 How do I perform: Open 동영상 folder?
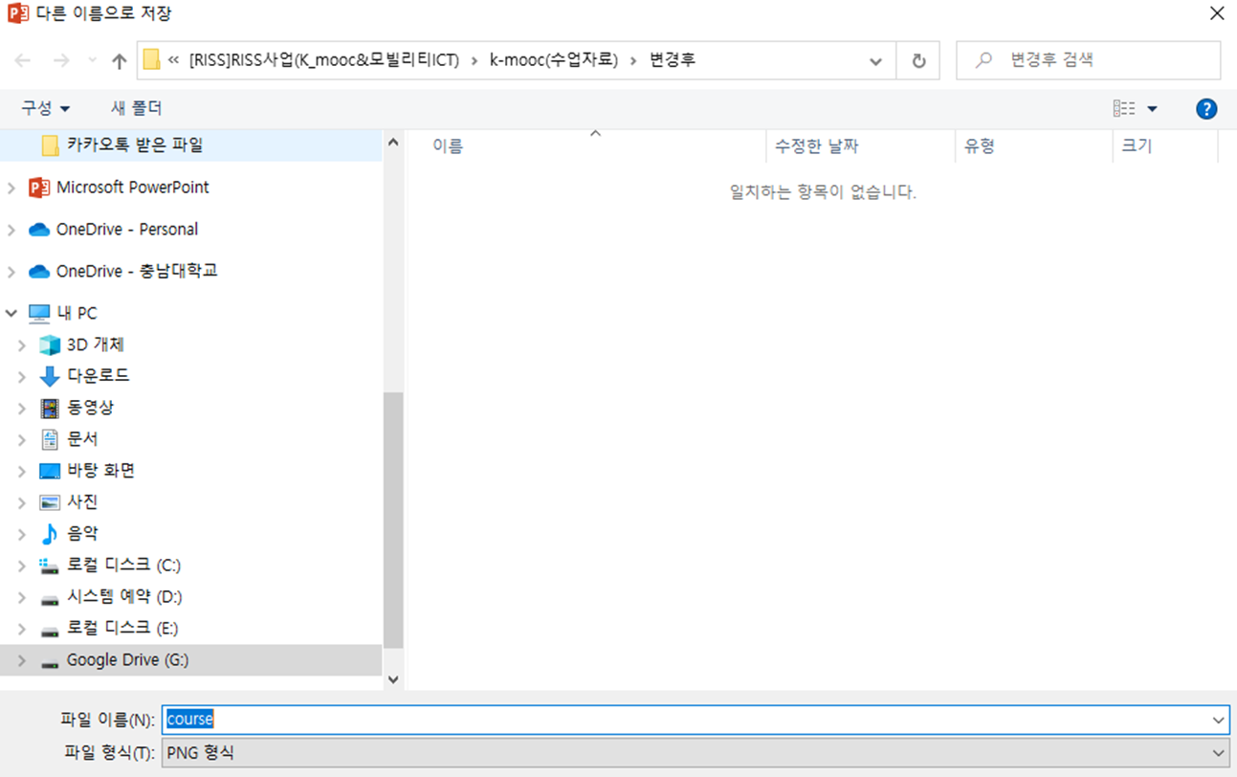[x=90, y=408]
